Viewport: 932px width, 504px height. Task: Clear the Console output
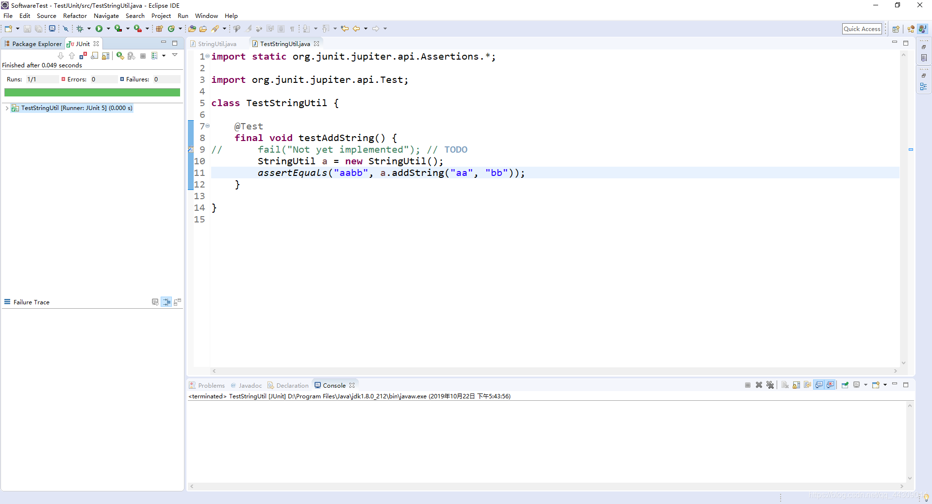(x=785, y=385)
